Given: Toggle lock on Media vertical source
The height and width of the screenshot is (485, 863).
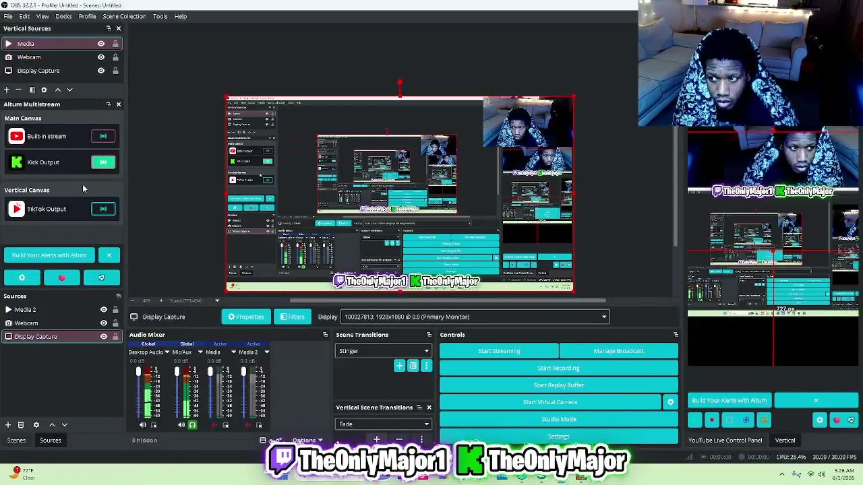Looking at the screenshot, I should [115, 44].
